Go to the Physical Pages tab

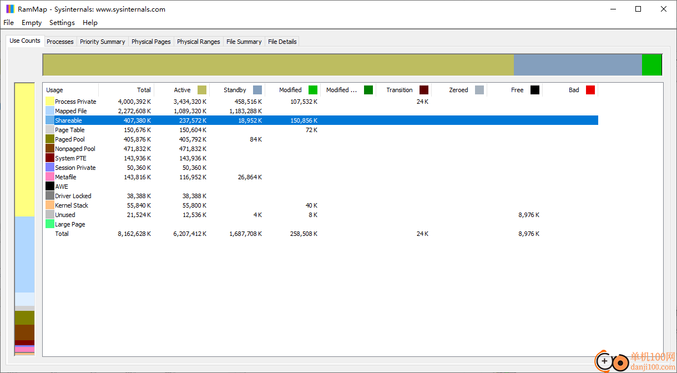click(151, 42)
